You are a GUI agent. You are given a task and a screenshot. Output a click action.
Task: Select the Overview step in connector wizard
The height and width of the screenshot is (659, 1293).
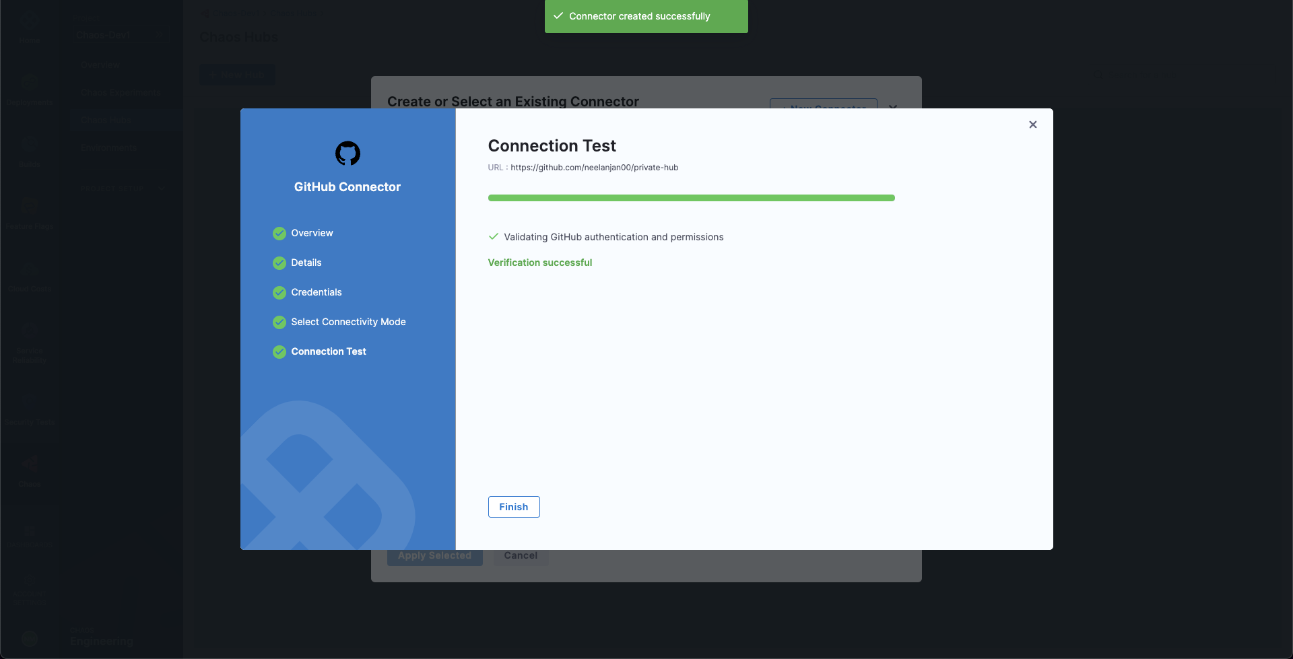click(x=312, y=233)
